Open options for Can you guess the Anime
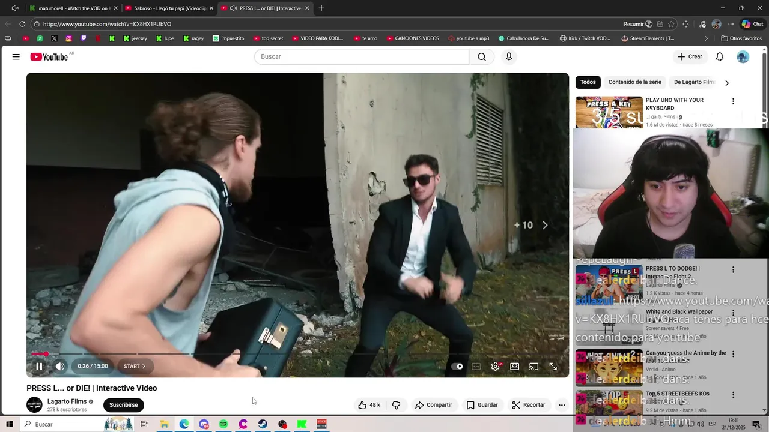 733,354
